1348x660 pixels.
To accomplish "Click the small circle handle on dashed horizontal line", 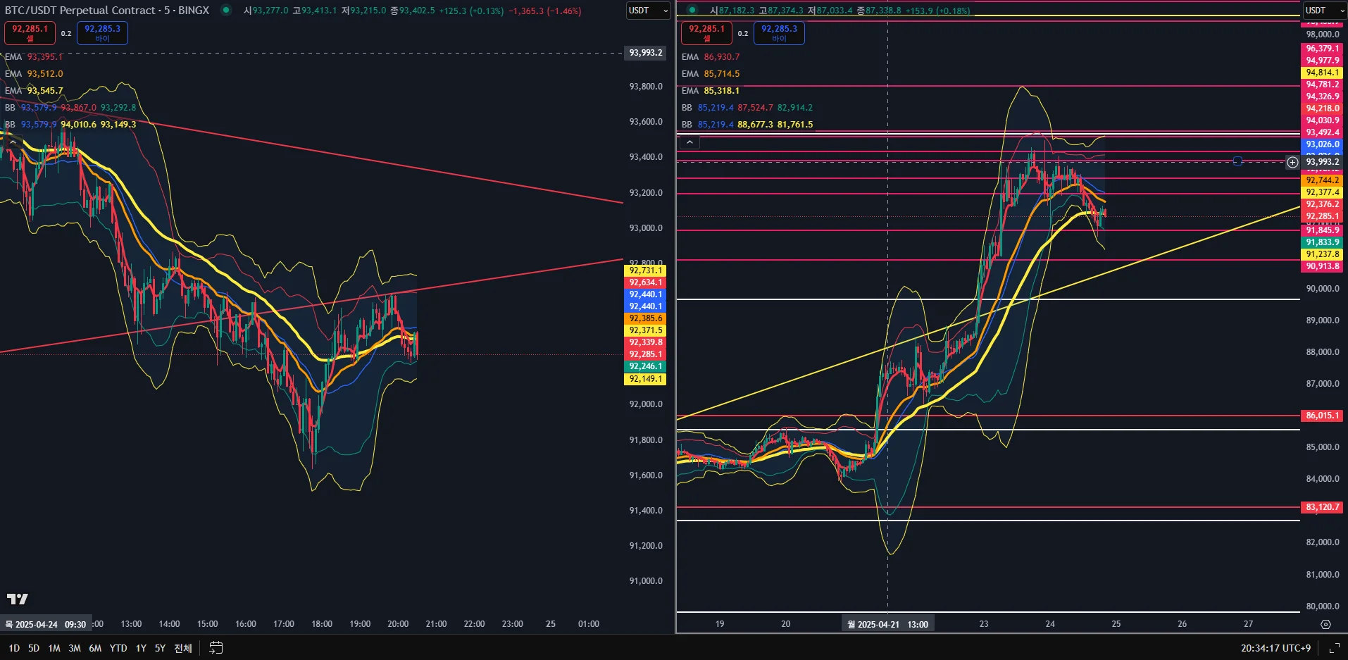I will pos(1237,161).
